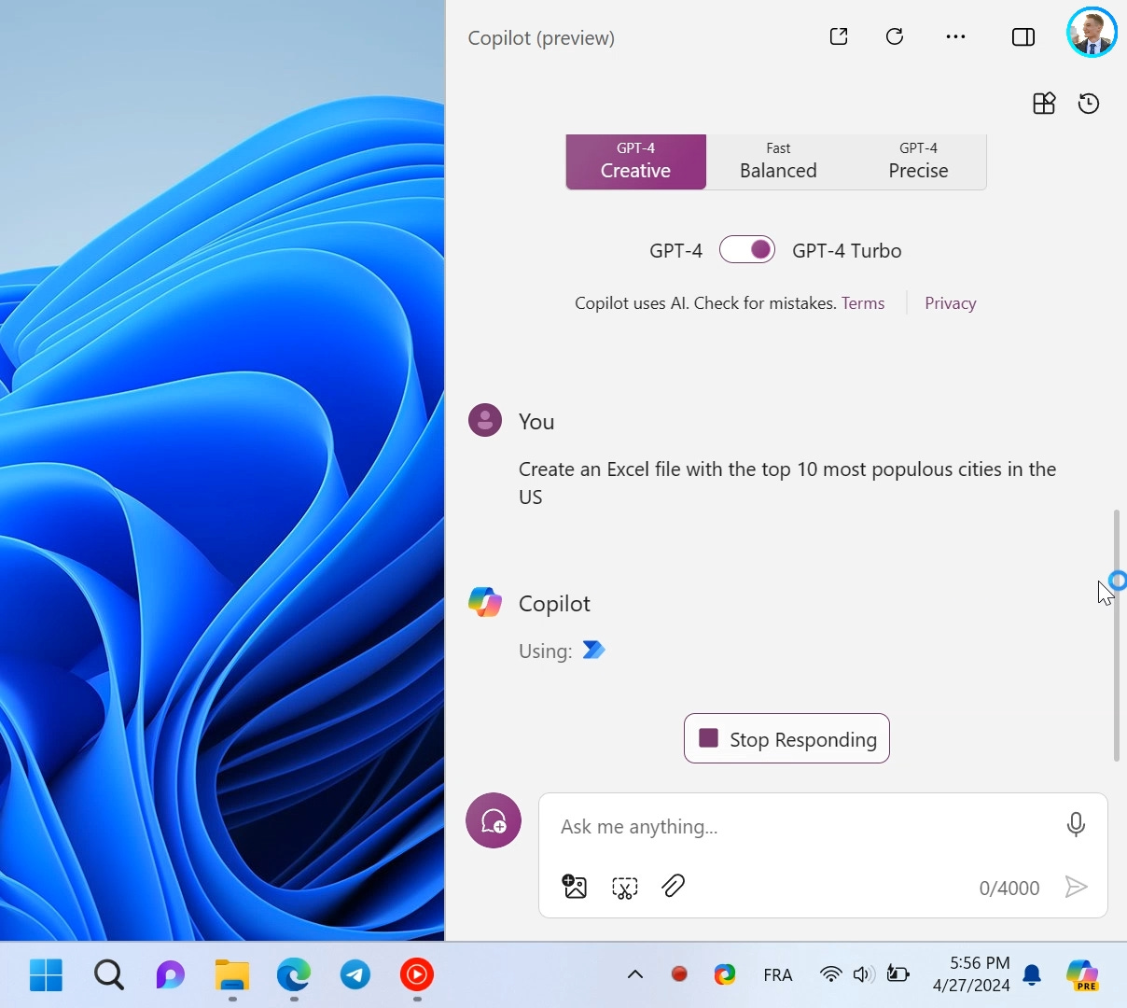Show hidden system tray icons
Viewport: 1127px width, 1008px height.
click(635, 974)
